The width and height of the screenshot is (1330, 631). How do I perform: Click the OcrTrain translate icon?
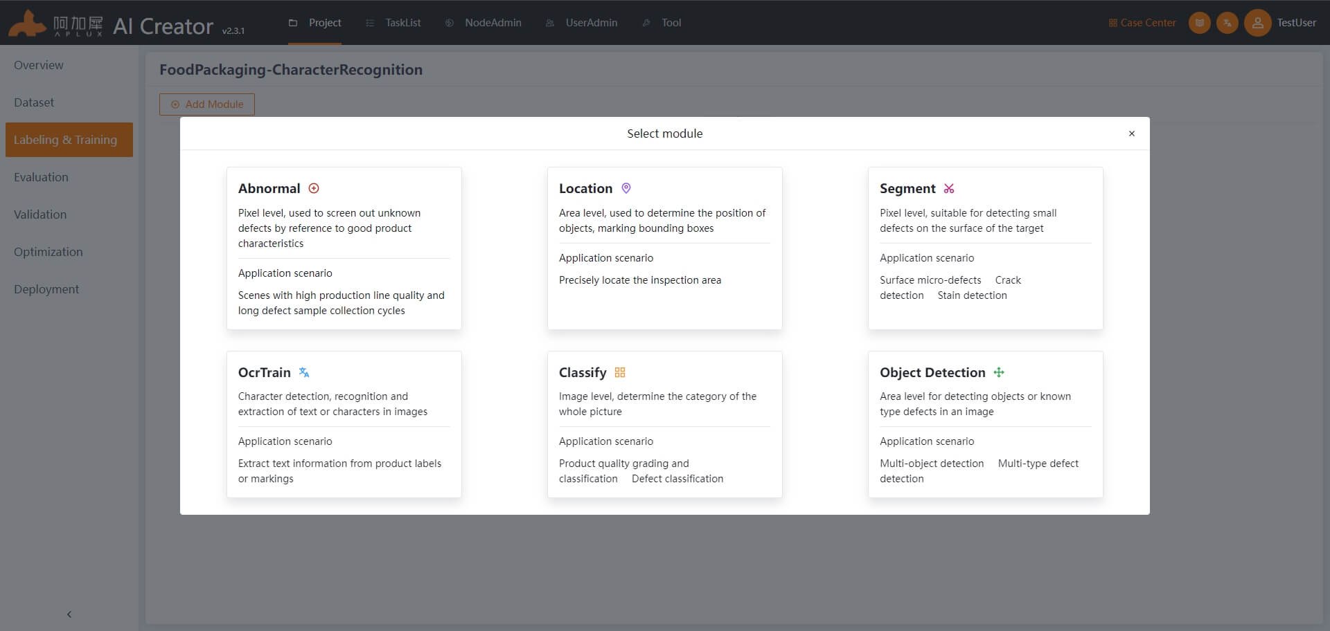tap(304, 372)
